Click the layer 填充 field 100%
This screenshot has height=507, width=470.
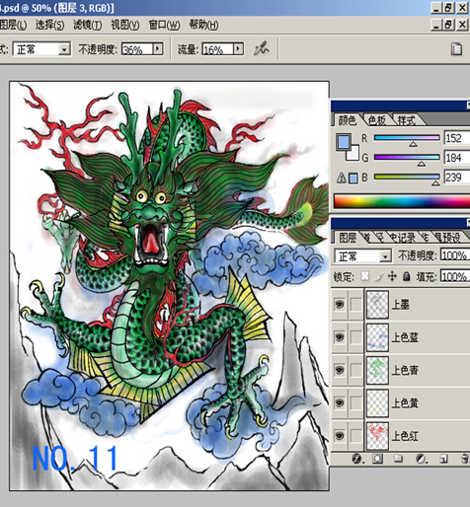tap(455, 276)
